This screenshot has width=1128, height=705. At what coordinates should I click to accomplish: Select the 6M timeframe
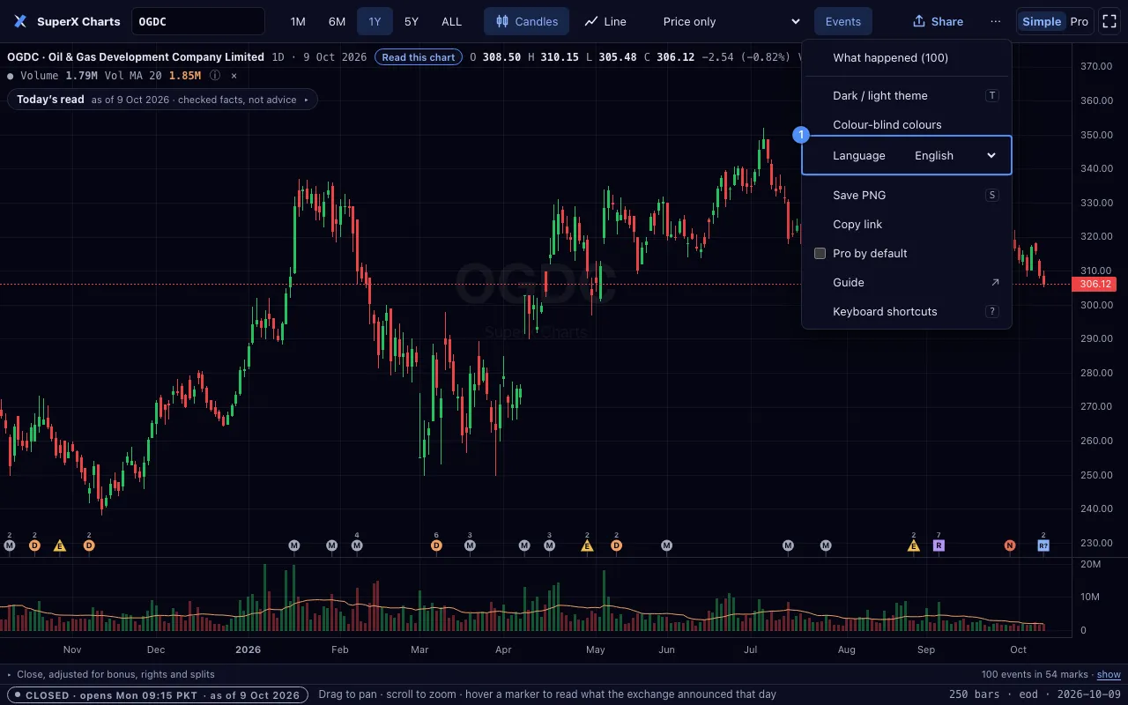(337, 21)
